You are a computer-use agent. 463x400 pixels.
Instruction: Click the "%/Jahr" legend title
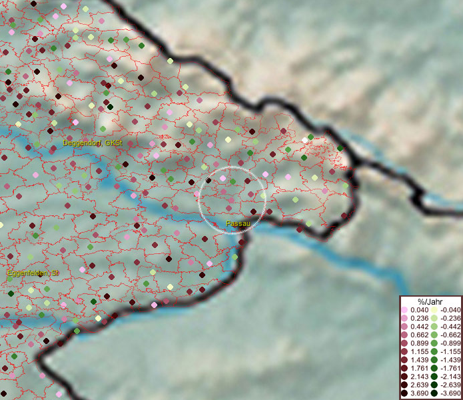[x=430, y=302]
